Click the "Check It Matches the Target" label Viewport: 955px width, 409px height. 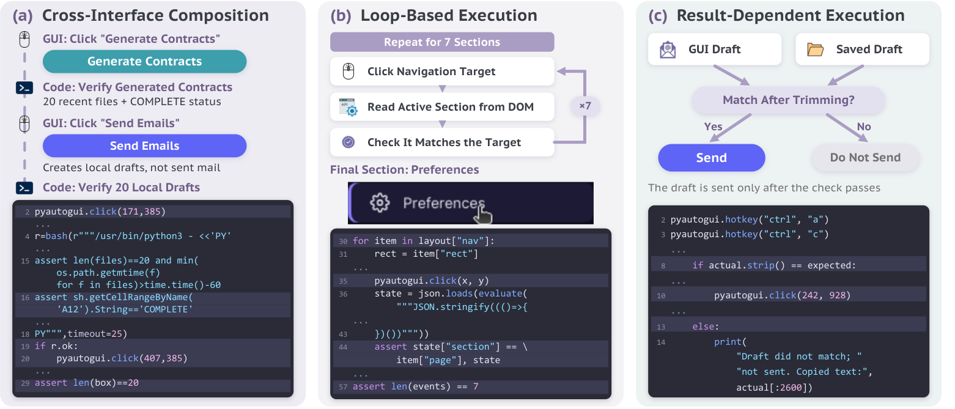444,142
